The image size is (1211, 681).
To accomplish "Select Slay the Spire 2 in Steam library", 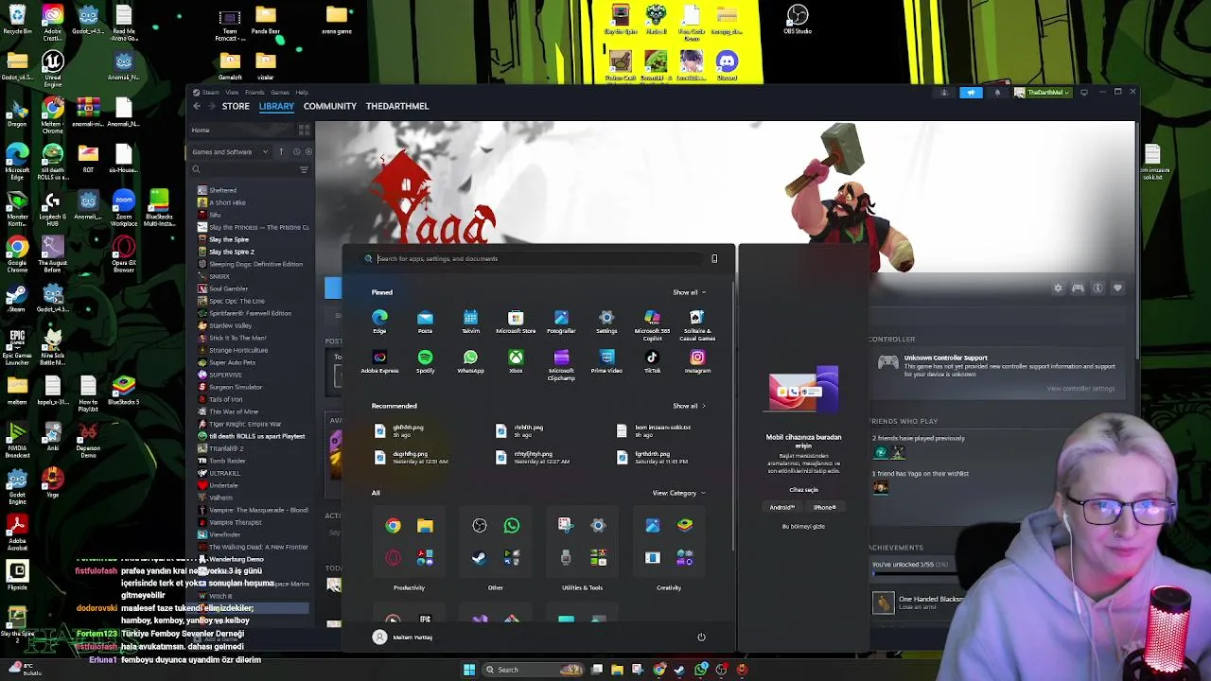I will click(232, 252).
